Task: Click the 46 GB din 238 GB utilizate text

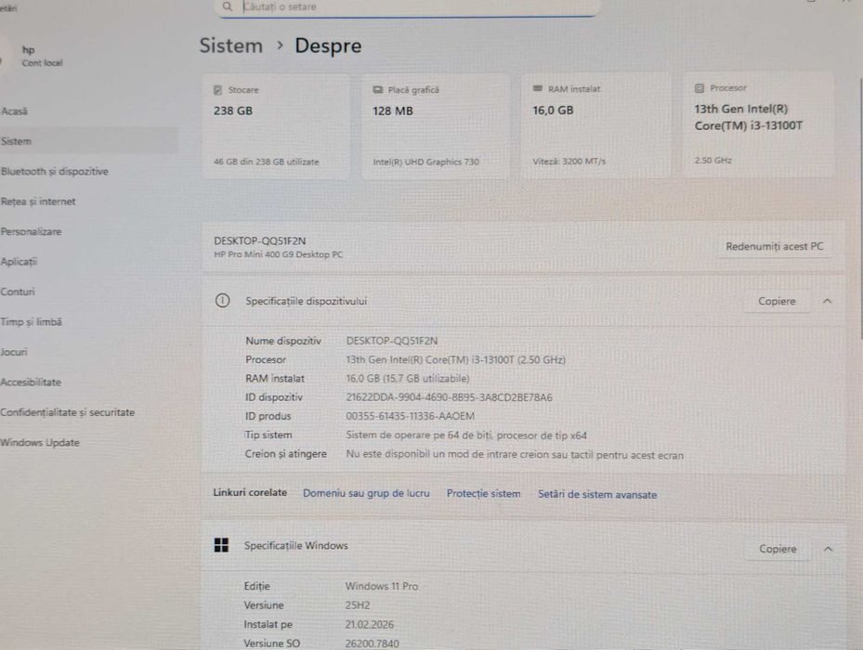Action: [267, 162]
